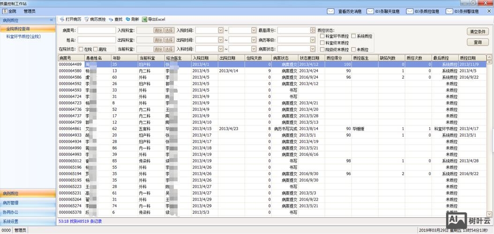The width and height of the screenshot is (494, 234).
Task: Open the 条预警信息 envelope icon
Action: [x=449, y=11]
